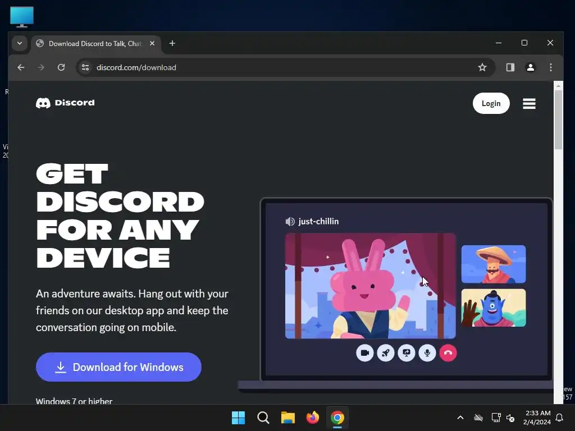View site information icon in address bar
This screenshot has height=431, width=575.
(85, 67)
